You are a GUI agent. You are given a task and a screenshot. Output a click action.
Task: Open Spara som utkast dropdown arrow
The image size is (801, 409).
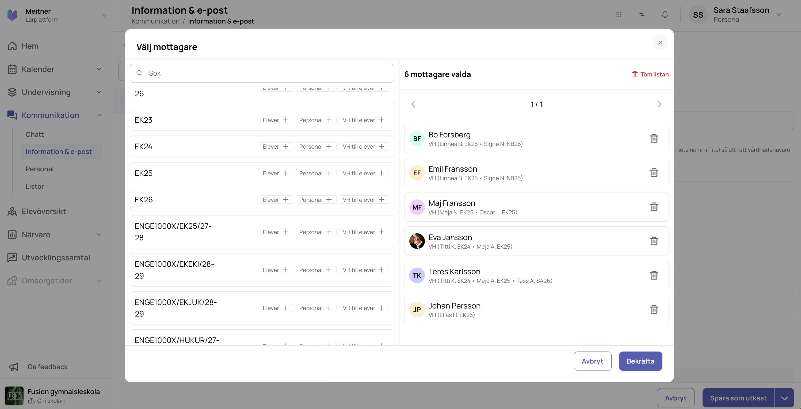(784, 398)
